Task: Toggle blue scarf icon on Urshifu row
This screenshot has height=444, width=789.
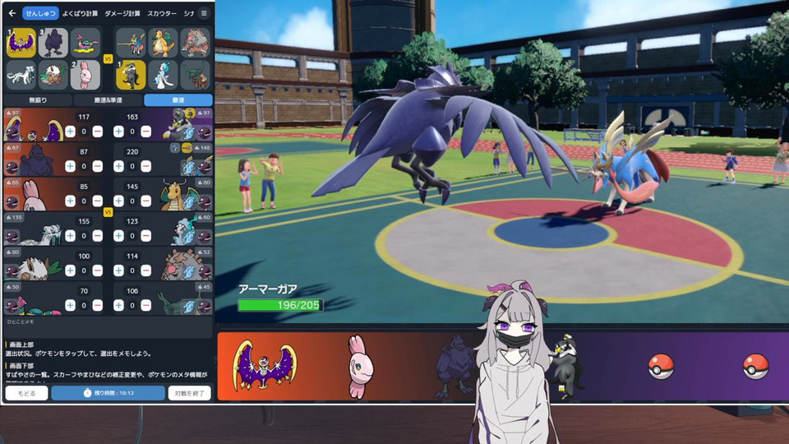Action: (189, 133)
